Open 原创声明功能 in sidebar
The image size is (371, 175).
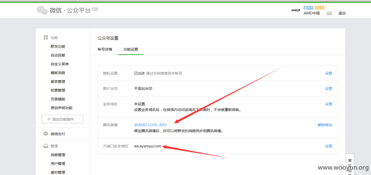62,108
